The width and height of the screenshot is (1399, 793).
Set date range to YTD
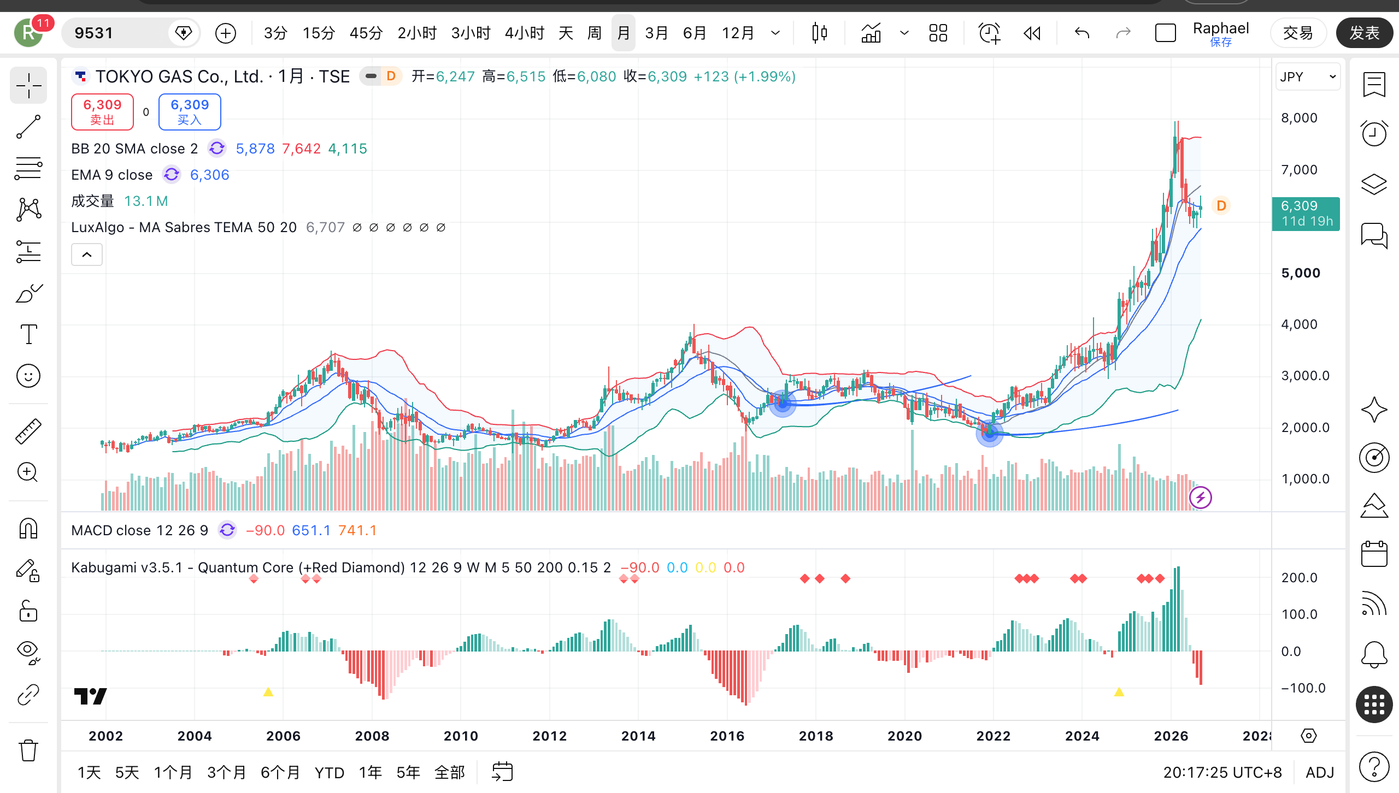point(330,772)
